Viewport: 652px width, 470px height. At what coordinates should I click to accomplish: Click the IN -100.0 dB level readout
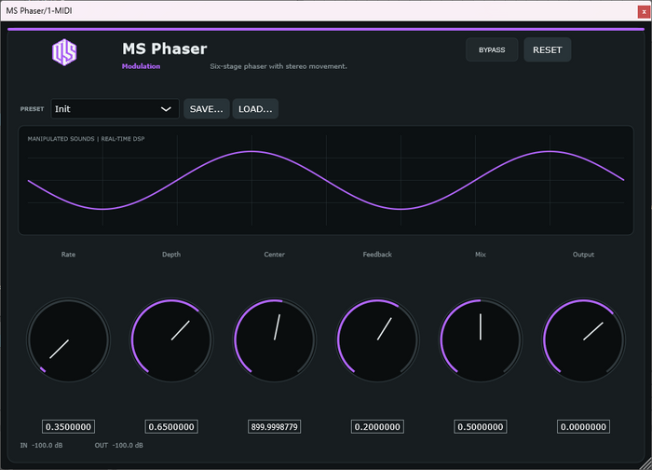[x=42, y=446]
